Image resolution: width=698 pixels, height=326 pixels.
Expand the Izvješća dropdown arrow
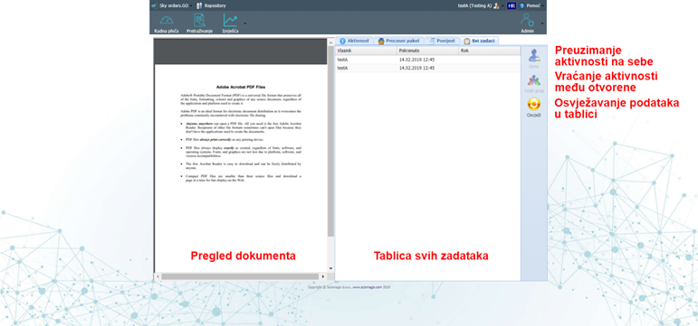tap(244, 23)
